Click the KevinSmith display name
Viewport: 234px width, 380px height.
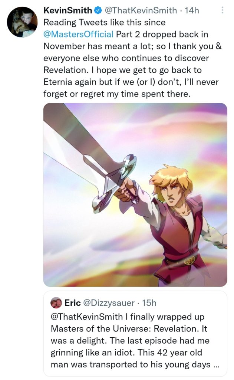(x=67, y=10)
